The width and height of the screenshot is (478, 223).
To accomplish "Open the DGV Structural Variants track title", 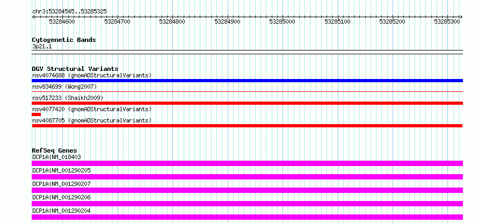I will pos(75,69).
